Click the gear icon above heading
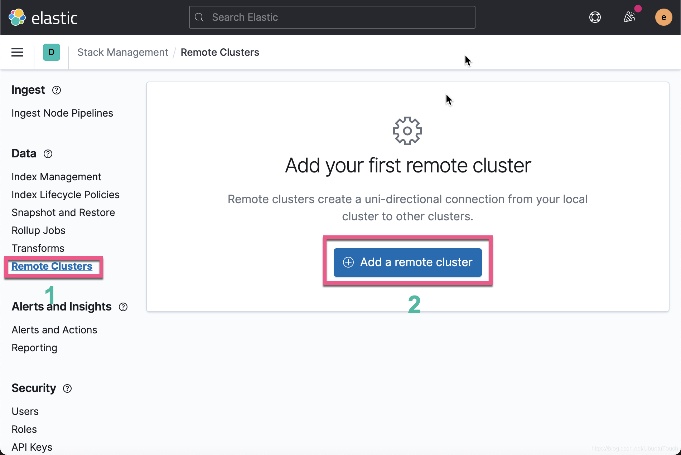This screenshot has height=455, width=681. [407, 131]
